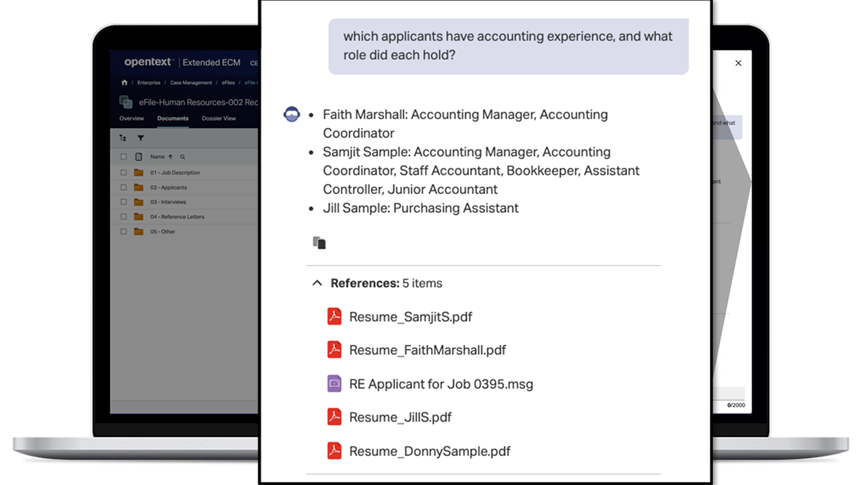This screenshot has width=862, height=485.
Task: Open the home breadcrumb icon
Action: coord(124,83)
